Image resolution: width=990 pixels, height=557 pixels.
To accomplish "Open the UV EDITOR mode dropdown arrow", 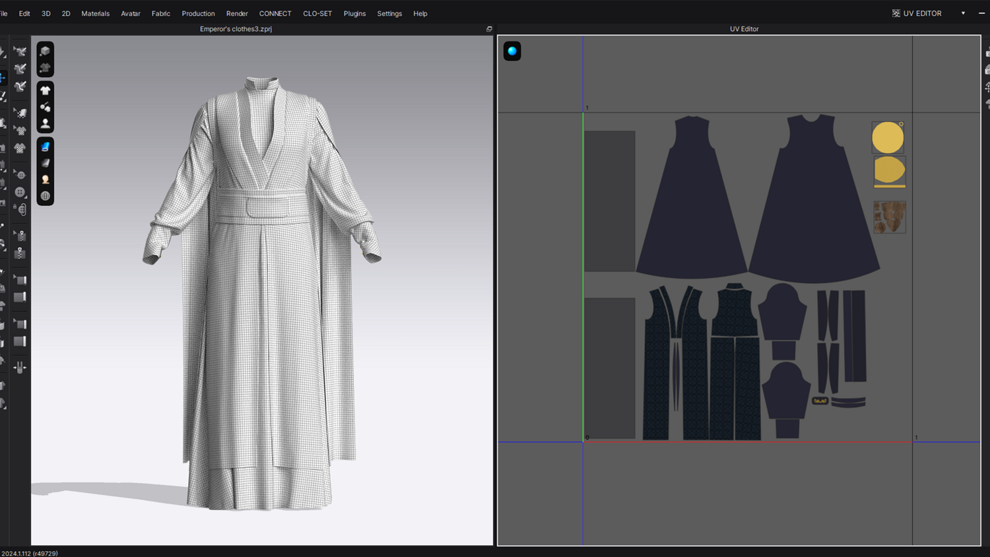I will [963, 13].
